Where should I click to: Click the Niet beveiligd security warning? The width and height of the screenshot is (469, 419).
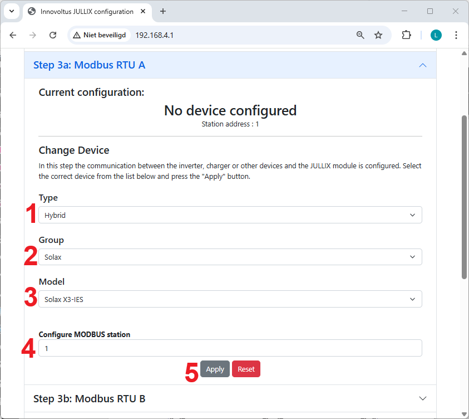[100, 35]
